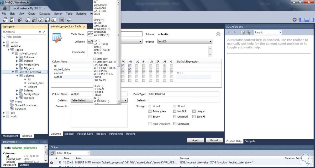The width and height of the screenshot is (315, 168).
Task: Click the preferences gear icon at top right
Action: (295, 20)
